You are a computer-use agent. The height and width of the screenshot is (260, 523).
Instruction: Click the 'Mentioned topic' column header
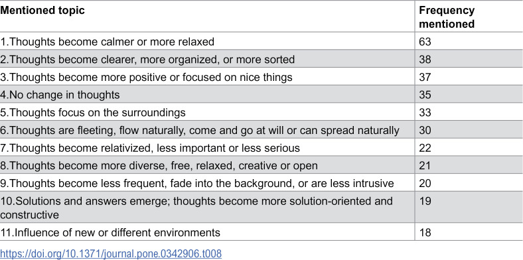[x=42, y=10]
